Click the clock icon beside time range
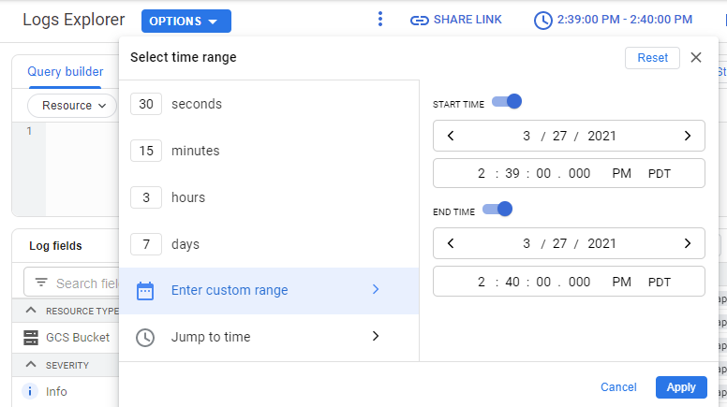 [x=543, y=21]
